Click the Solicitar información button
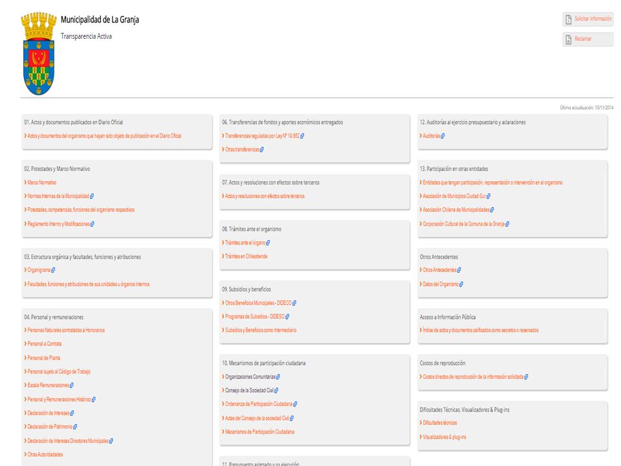The image size is (621, 466). (588, 19)
